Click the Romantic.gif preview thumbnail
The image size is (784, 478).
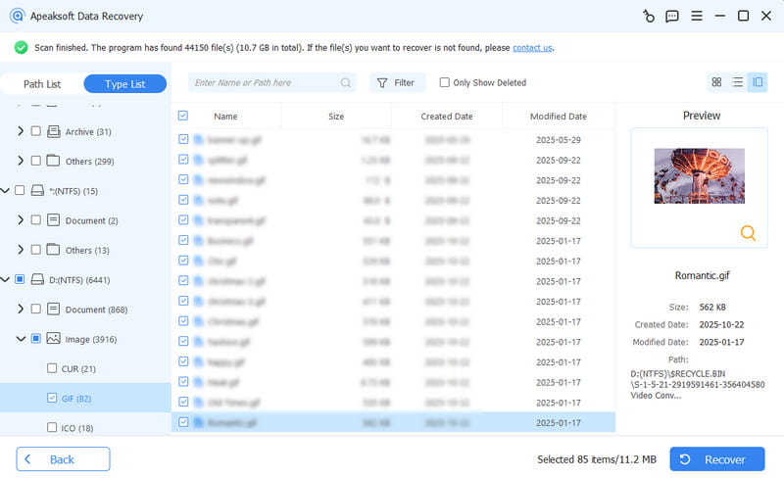(699, 176)
